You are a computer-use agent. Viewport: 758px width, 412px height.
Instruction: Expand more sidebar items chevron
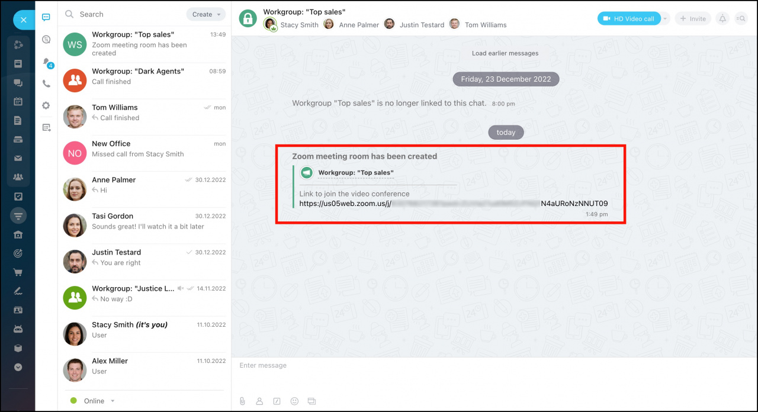point(18,367)
